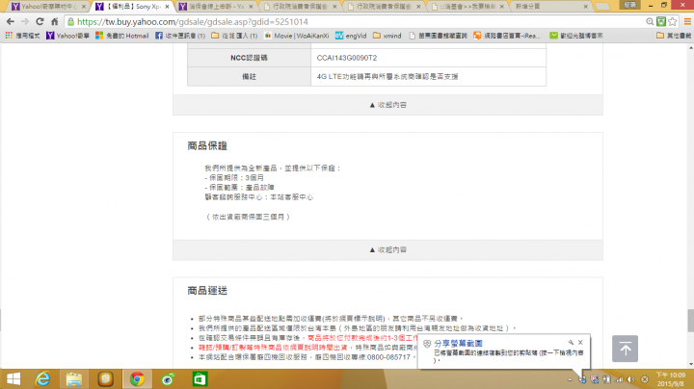Open the document-icon bookmark after xmind
Image resolution: width=694 pixels, height=389 pixels.
click(x=438, y=36)
